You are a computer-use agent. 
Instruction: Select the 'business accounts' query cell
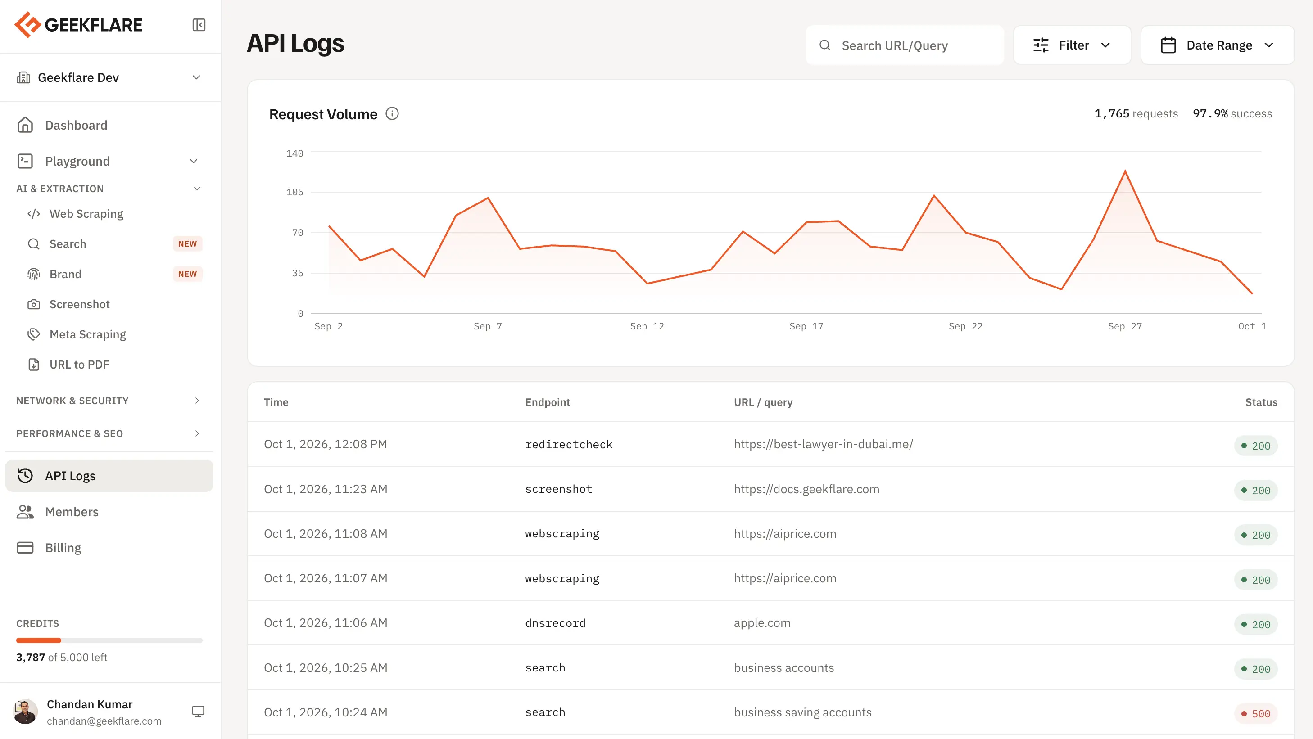(784, 668)
